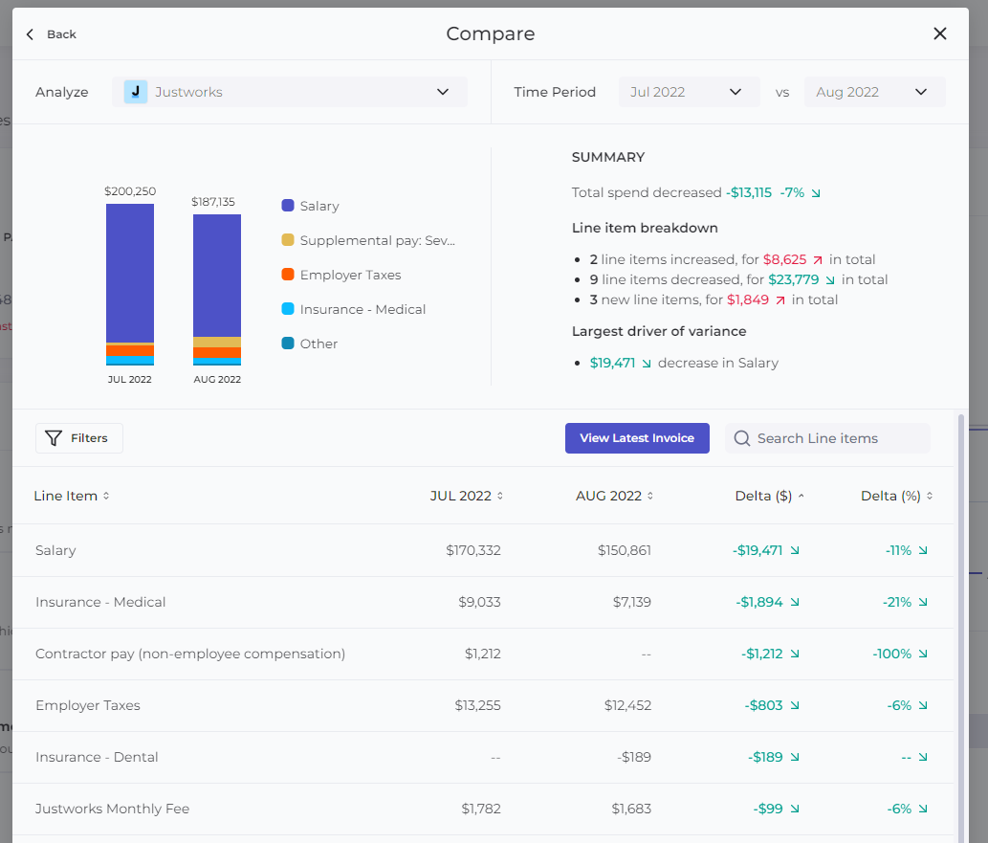Screen dimensions: 988x843
Task: Click View Latest Invoice button
Action: pyautogui.click(x=637, y=438)
